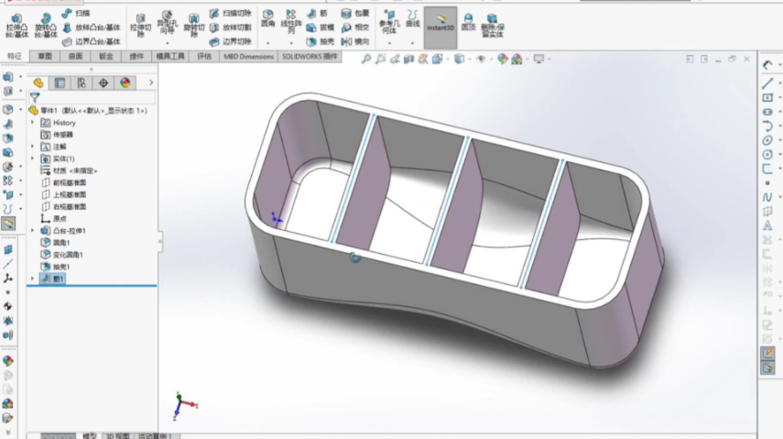
Task: Select the 拔模 draft tool
Action: [x=321, y=27]
